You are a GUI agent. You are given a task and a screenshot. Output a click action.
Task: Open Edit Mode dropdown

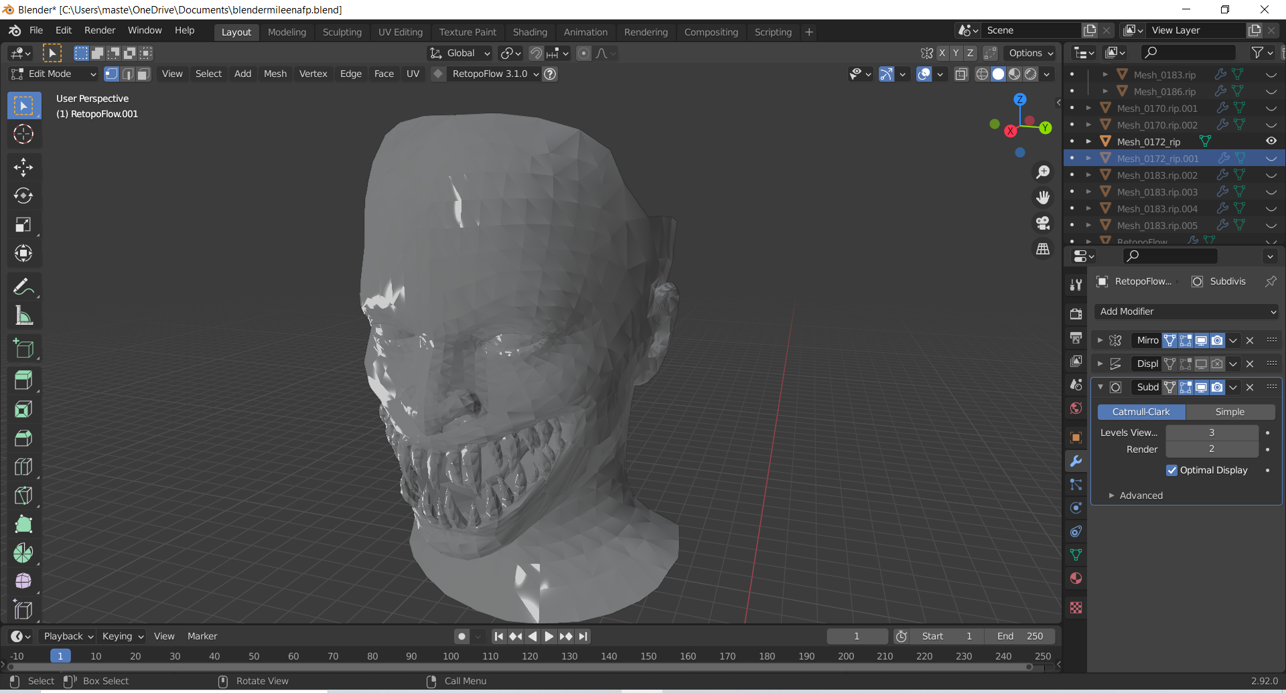point(54,74)
